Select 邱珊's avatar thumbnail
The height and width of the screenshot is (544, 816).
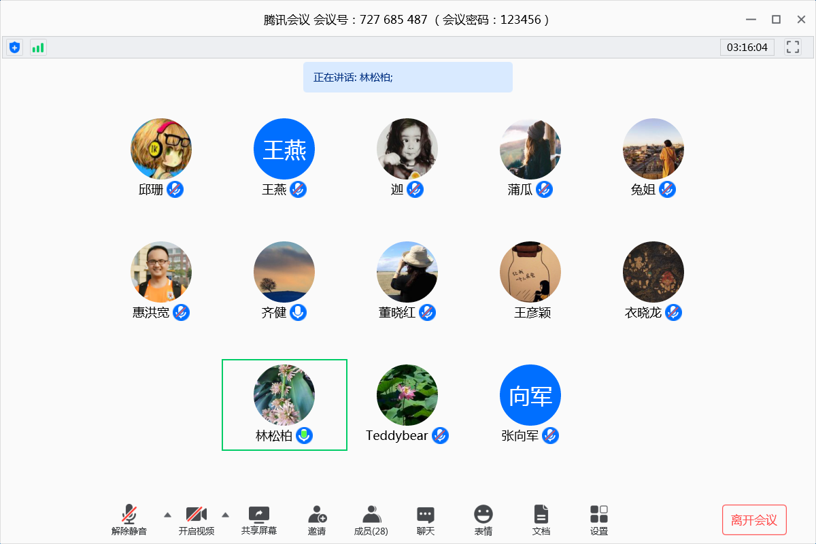(x=161, y=149)
